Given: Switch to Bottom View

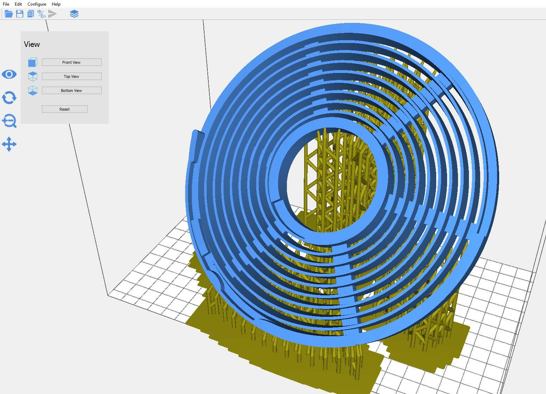Looking at the screenshot, I should (x=72, y=91).
